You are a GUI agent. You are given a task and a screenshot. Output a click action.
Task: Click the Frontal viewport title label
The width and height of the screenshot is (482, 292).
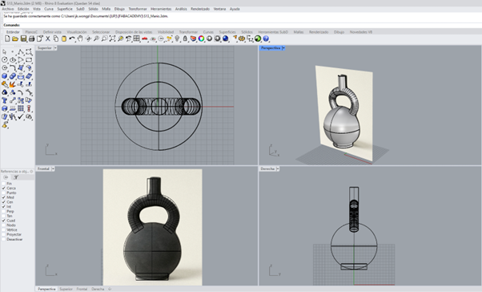[44, 168]
